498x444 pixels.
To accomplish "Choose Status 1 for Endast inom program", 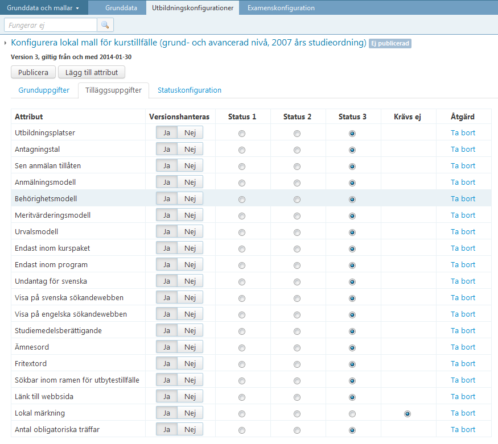I will click(242, 265).
